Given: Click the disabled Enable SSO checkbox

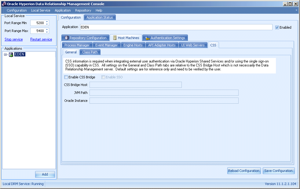Looking at the screenshot, I should 103,77.
